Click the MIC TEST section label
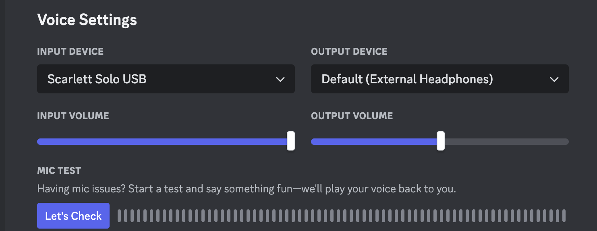 point(59,170)
